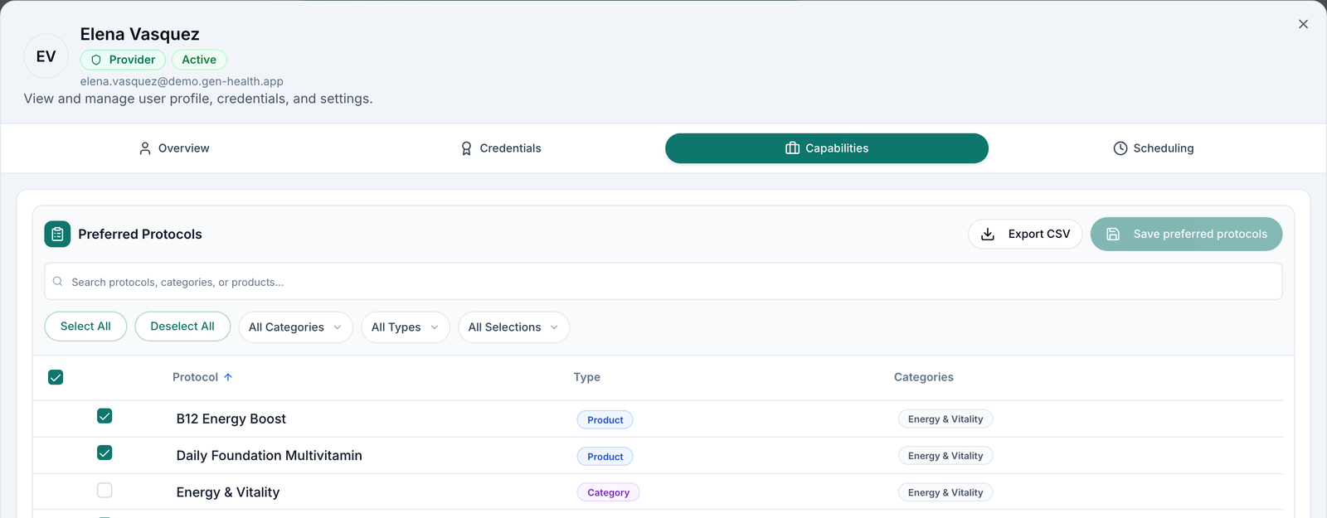Open the All Categories dropdown
Screen dimensions: 1327x518
point(295,327)
